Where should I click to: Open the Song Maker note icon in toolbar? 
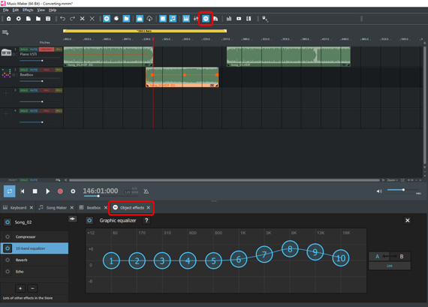pos(173,19)
